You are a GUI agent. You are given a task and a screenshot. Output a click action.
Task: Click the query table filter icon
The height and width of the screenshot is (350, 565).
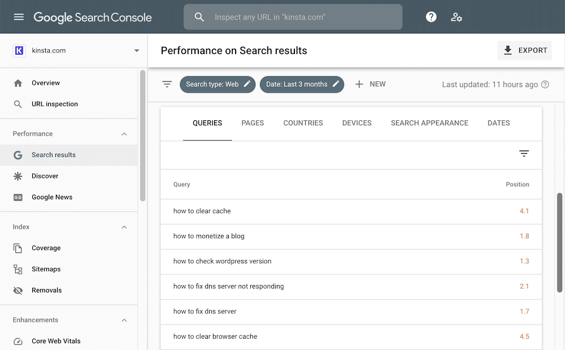coord(524,153)
